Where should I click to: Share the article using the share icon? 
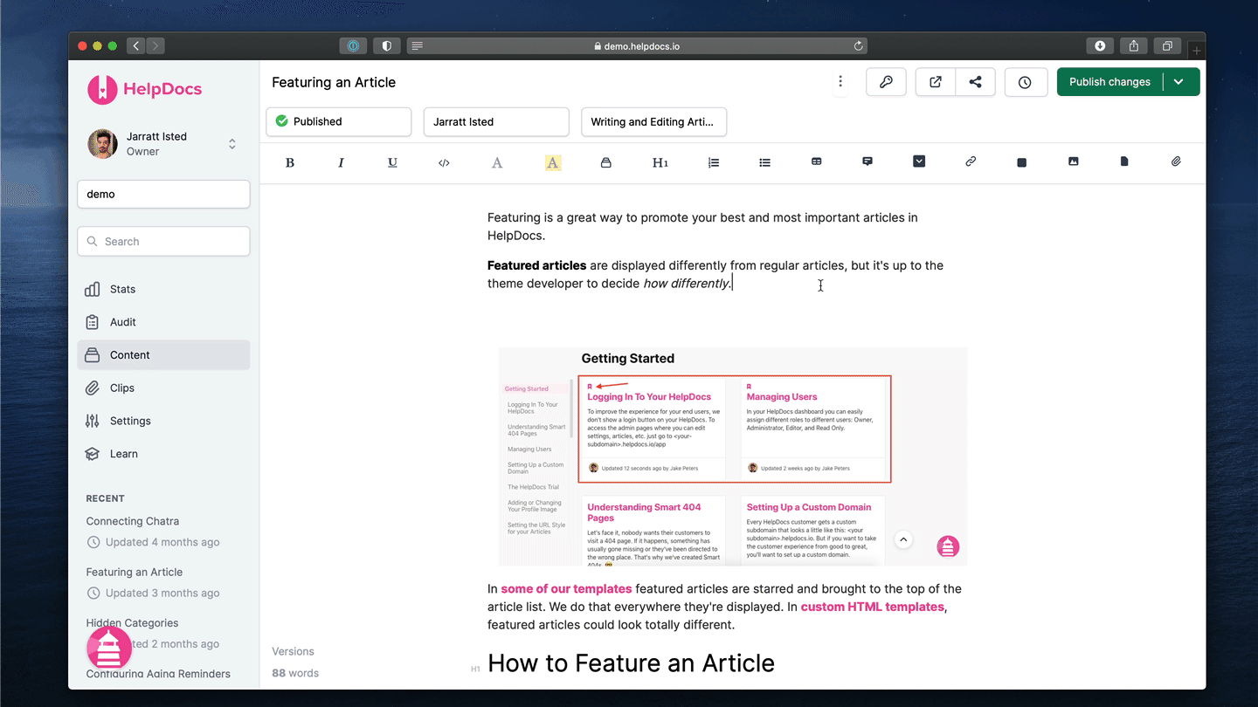976,82
